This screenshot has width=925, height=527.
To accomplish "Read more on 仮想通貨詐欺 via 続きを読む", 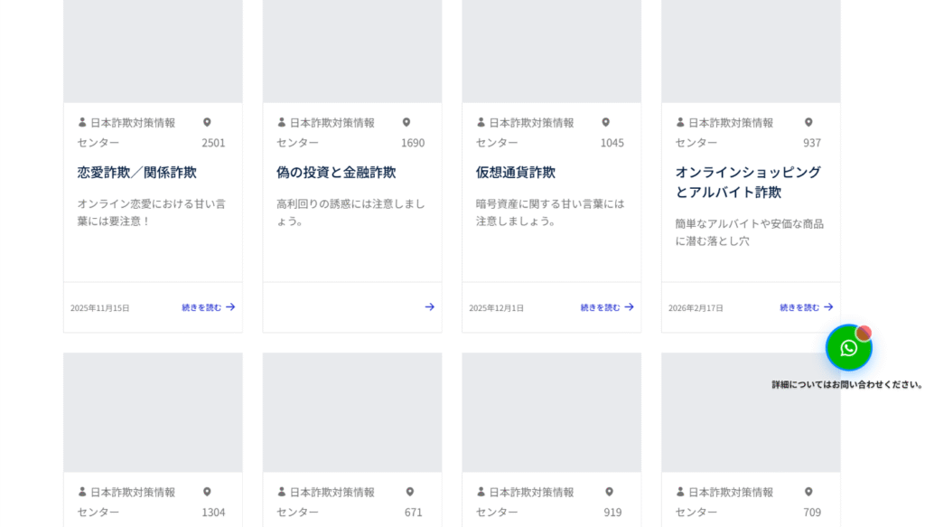I will (x=607, y=307).
